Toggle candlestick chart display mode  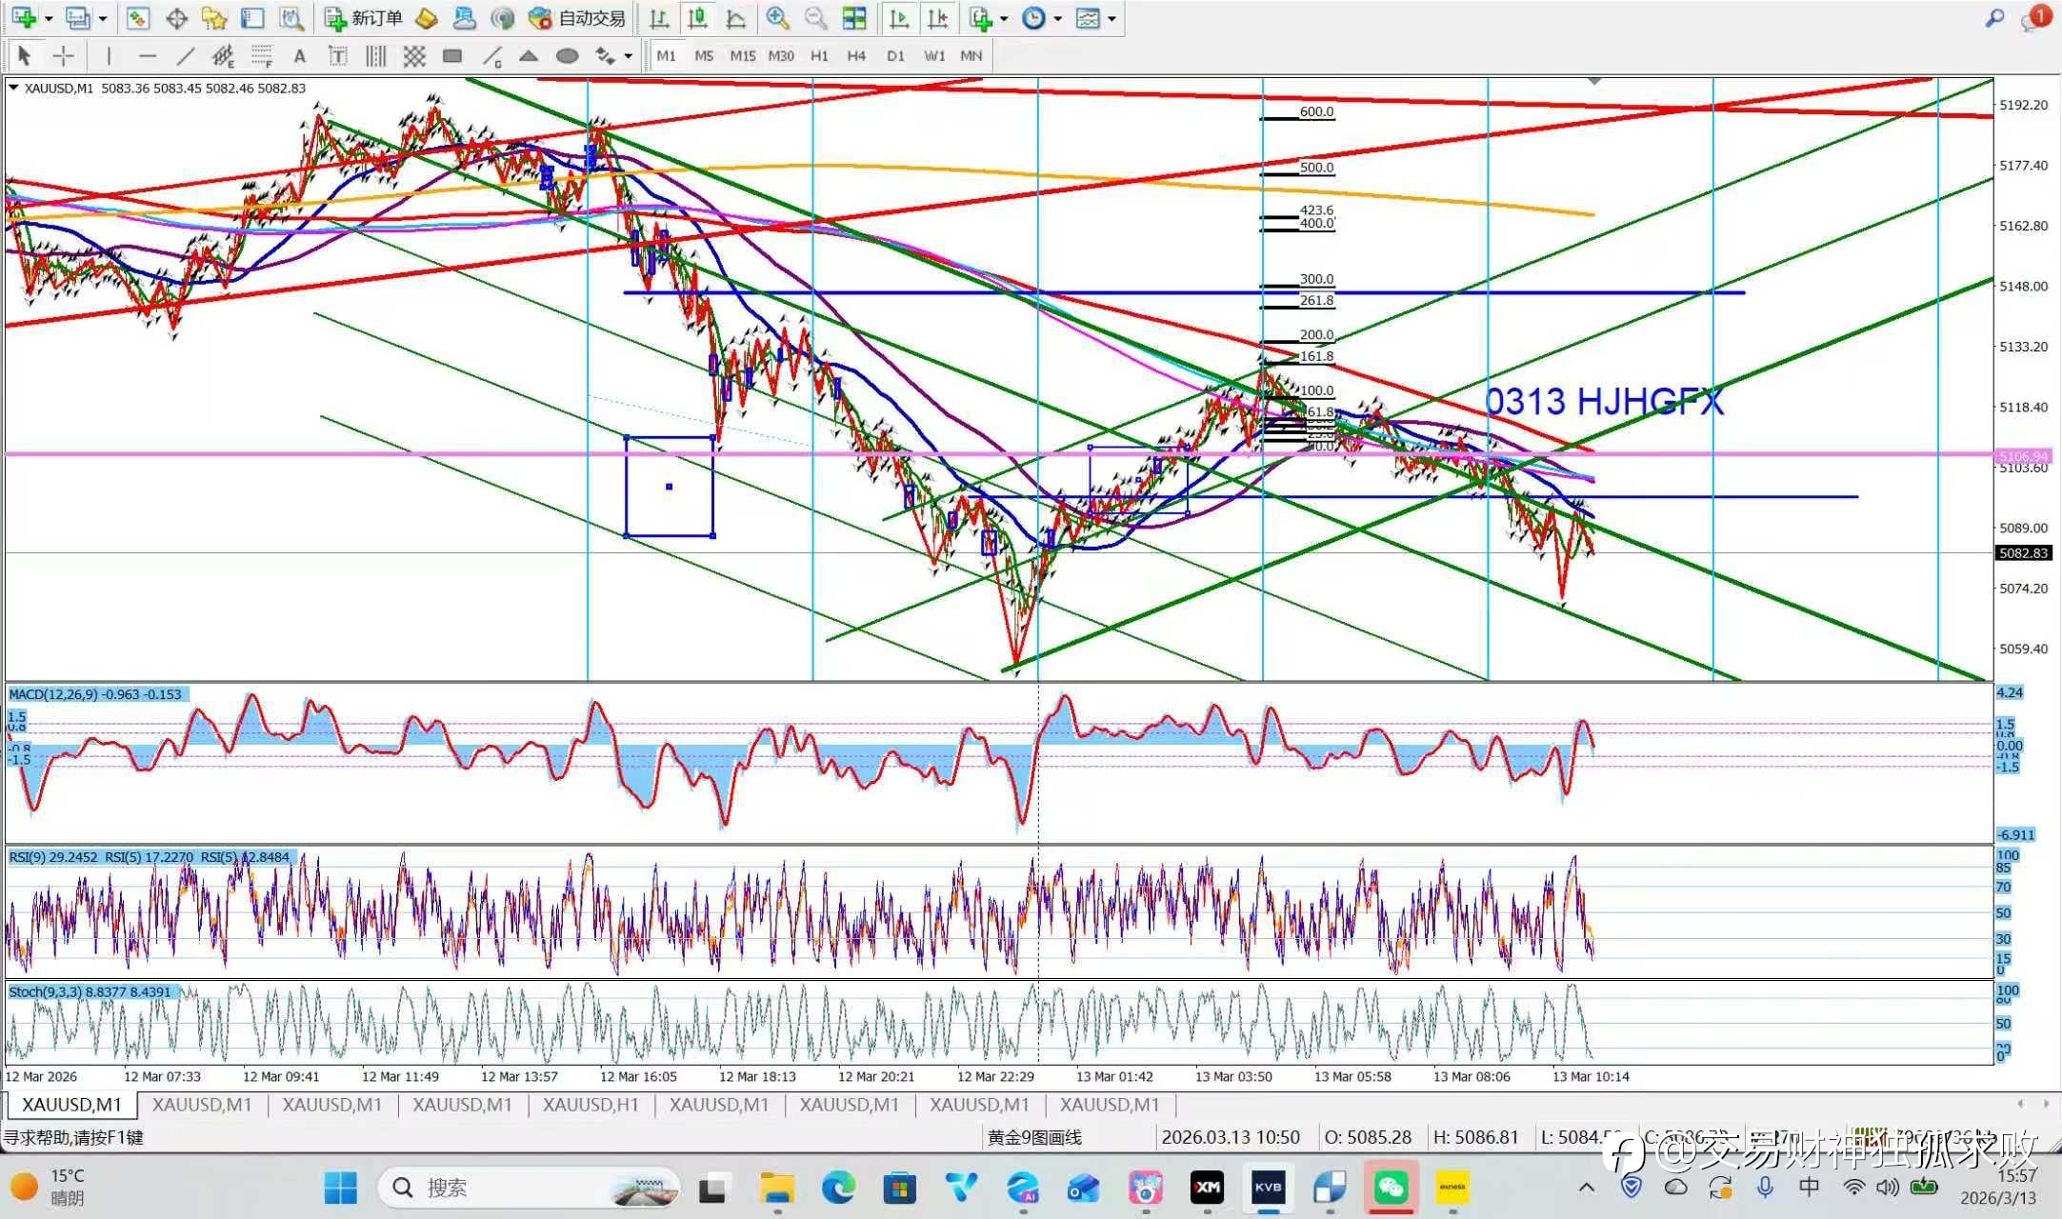[697, 18]
